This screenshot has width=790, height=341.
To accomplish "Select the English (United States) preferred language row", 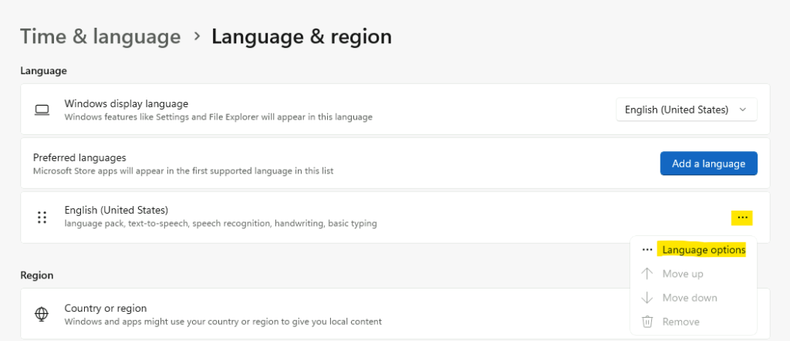I will [x=395, y=217].
